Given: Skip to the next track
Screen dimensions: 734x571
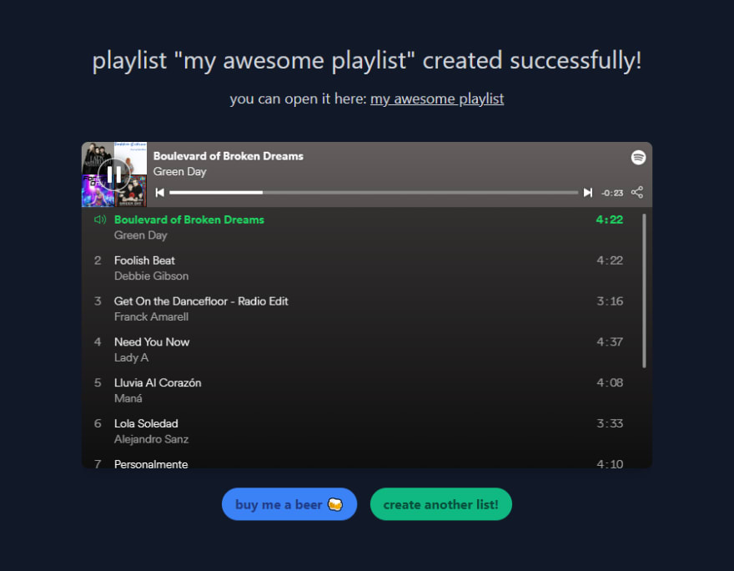Looking at the screenshot, I should 588,193.
